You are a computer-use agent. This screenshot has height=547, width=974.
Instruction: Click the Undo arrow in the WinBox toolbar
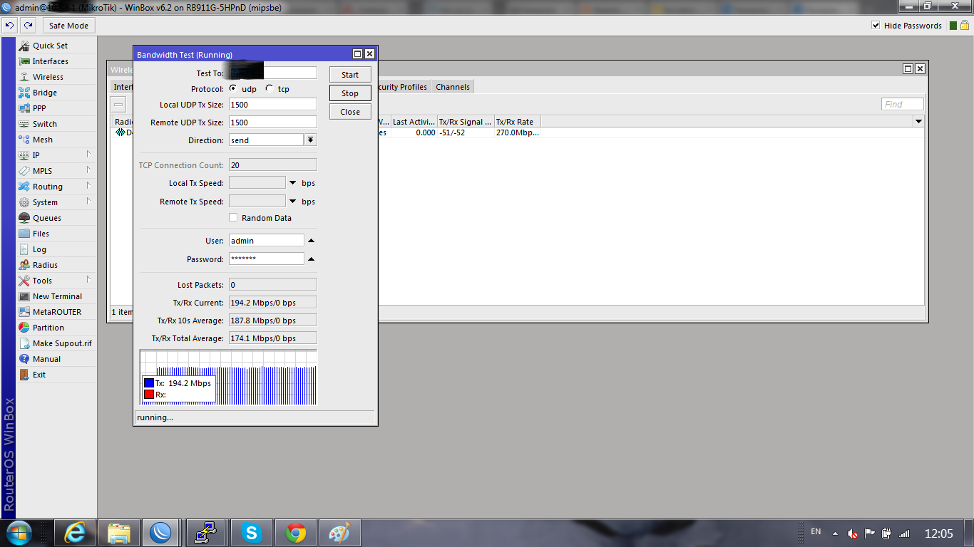pos(9,26)
